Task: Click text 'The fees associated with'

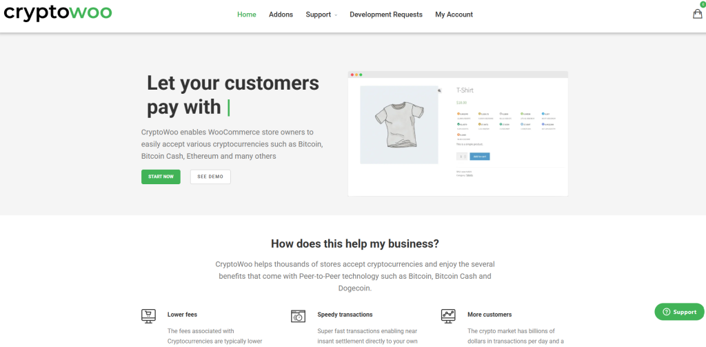Action: [201, 330]
